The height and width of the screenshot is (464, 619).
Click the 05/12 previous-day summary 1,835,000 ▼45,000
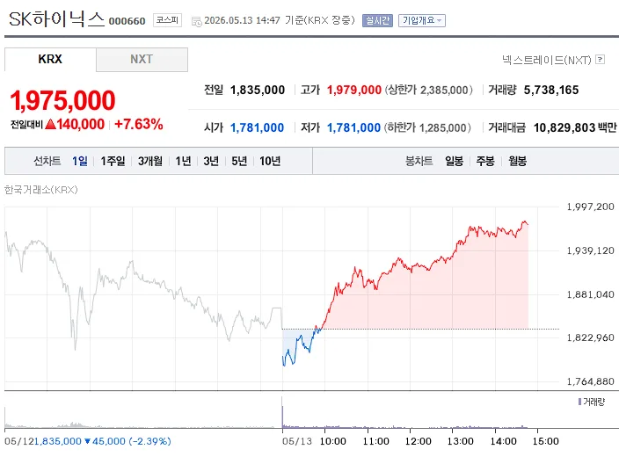point(88,441)
